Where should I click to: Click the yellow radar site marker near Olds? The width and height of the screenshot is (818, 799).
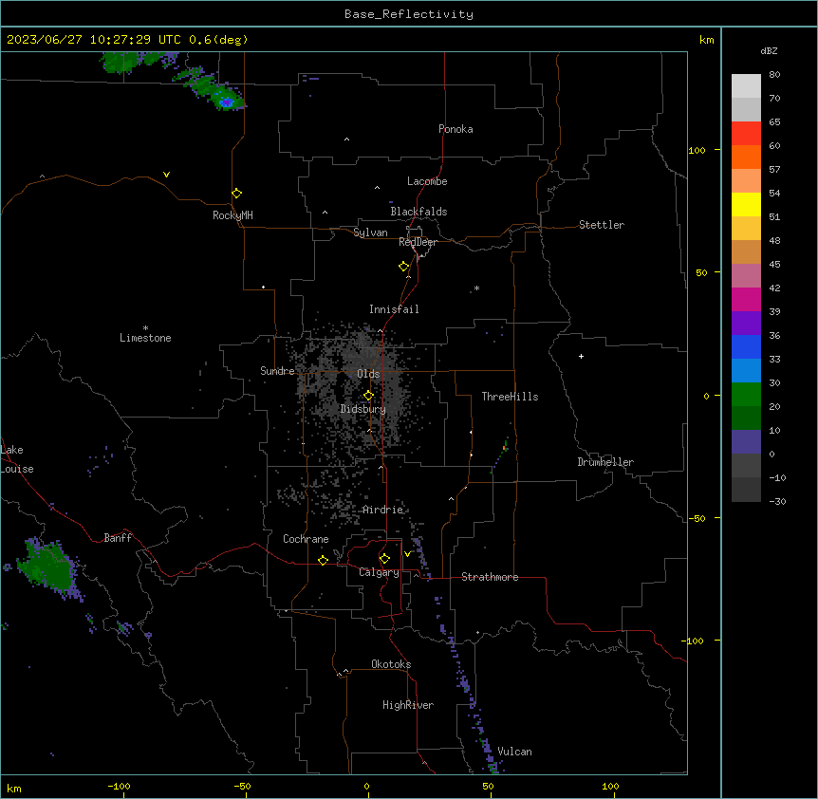pyautogui.click(x=368, y=396)
